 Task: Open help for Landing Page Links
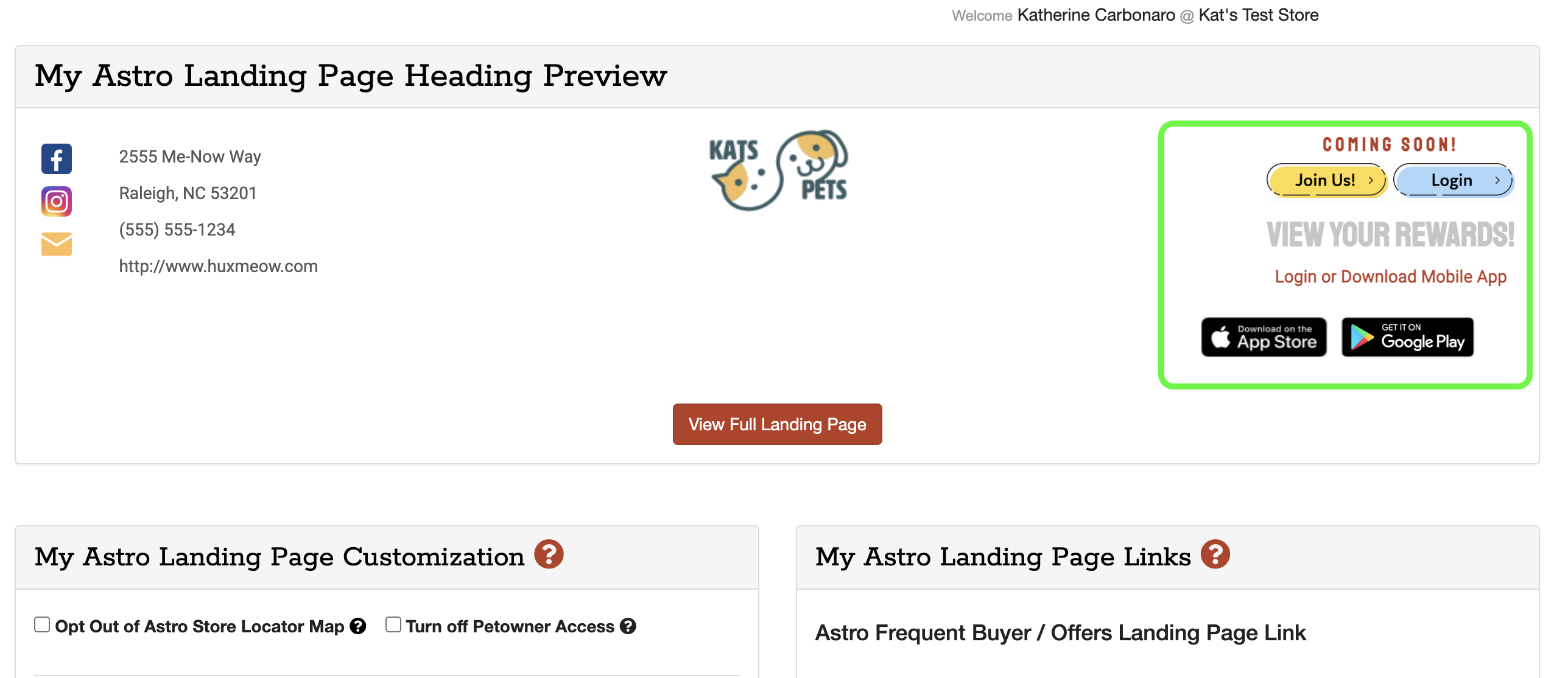coord(1215,554)
